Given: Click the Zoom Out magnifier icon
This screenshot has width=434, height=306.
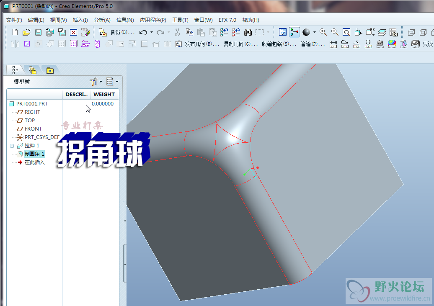Looking at the screenshot, I should 335,32.
